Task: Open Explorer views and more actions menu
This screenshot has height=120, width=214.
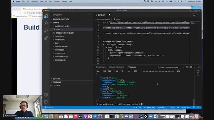Action: coord(90,15)
